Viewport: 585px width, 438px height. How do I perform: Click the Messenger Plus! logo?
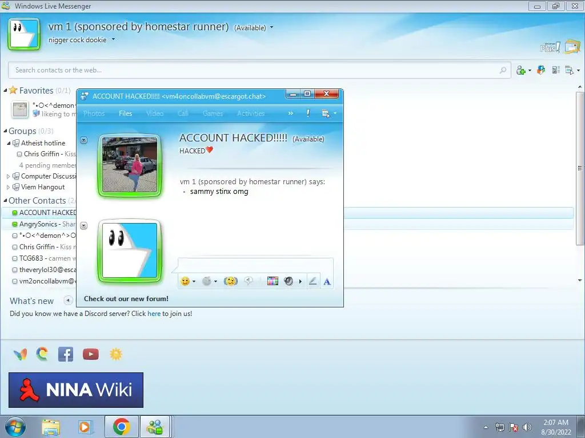[x=550, y=47]
